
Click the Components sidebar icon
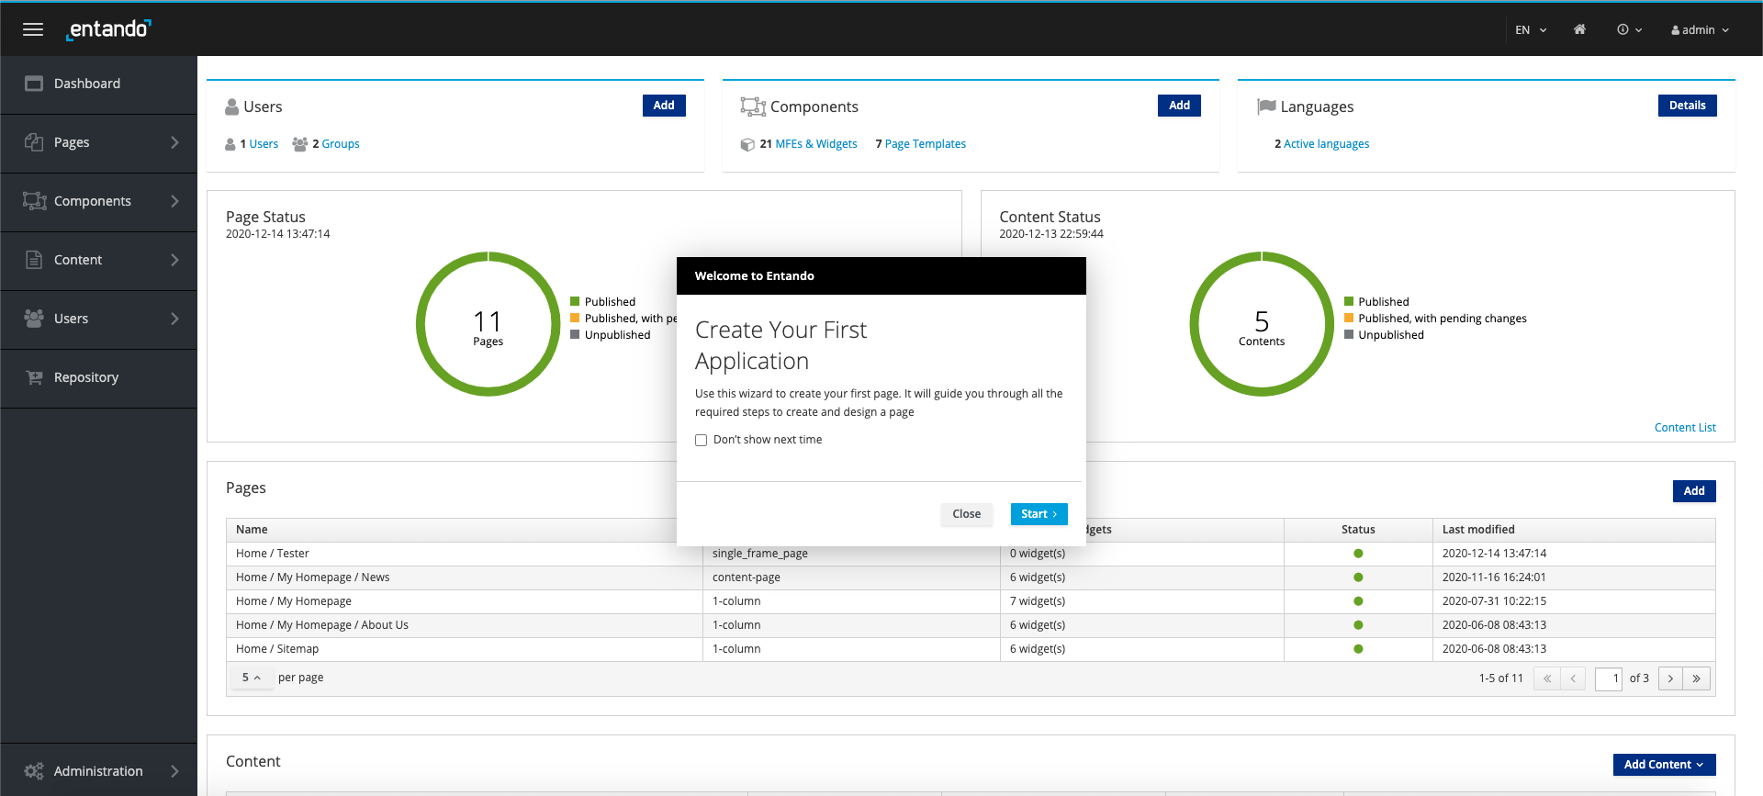(x=34, y=201)
